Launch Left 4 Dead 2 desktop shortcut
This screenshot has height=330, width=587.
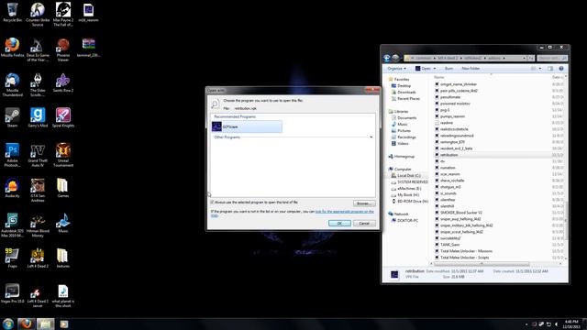click(38, 258)
